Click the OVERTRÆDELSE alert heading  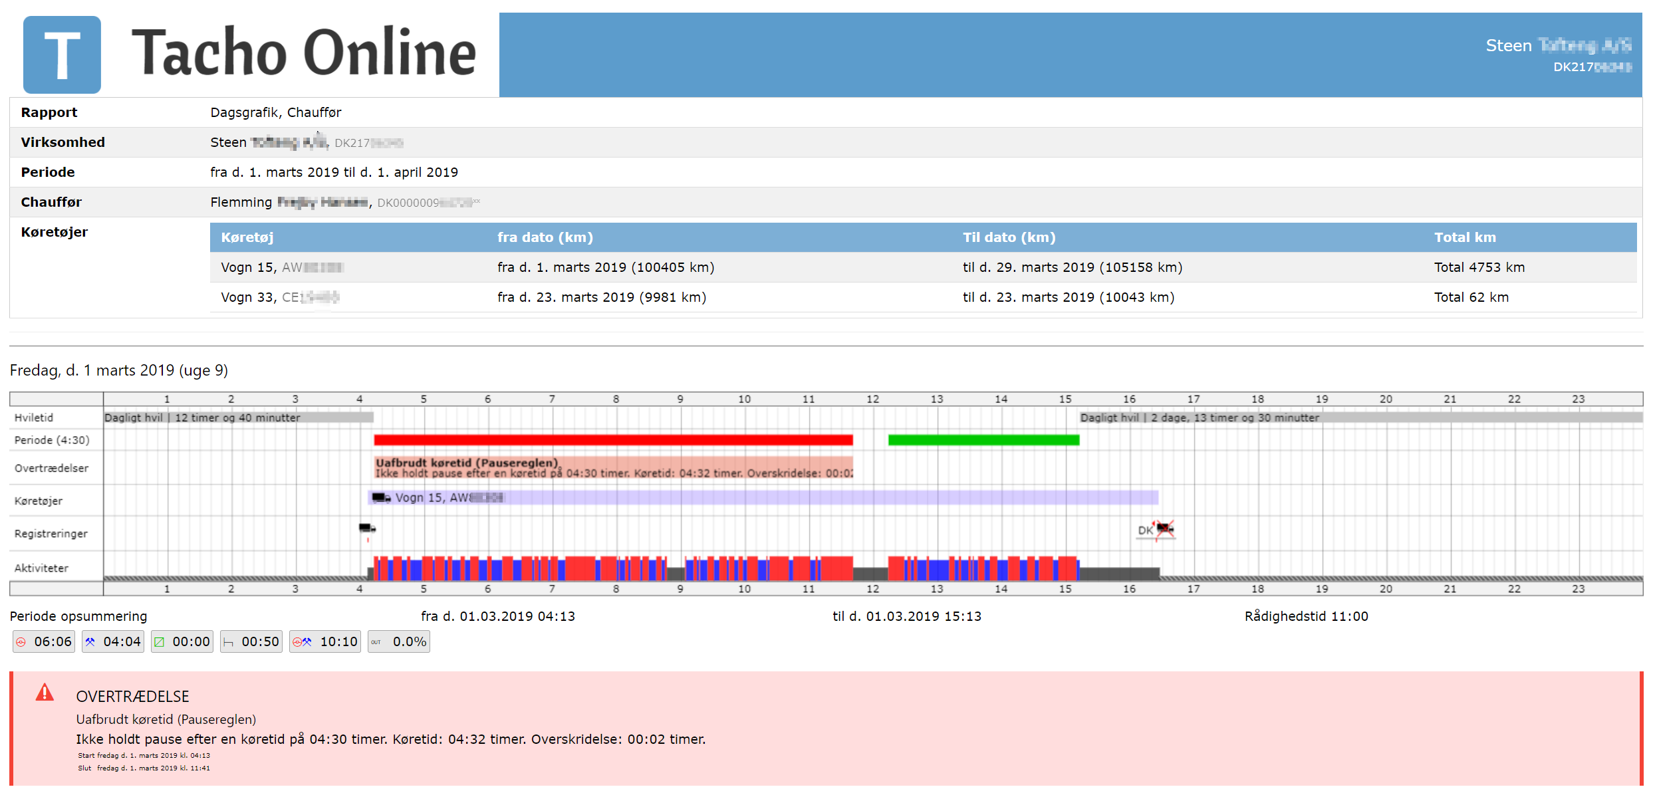pos(132,697)
